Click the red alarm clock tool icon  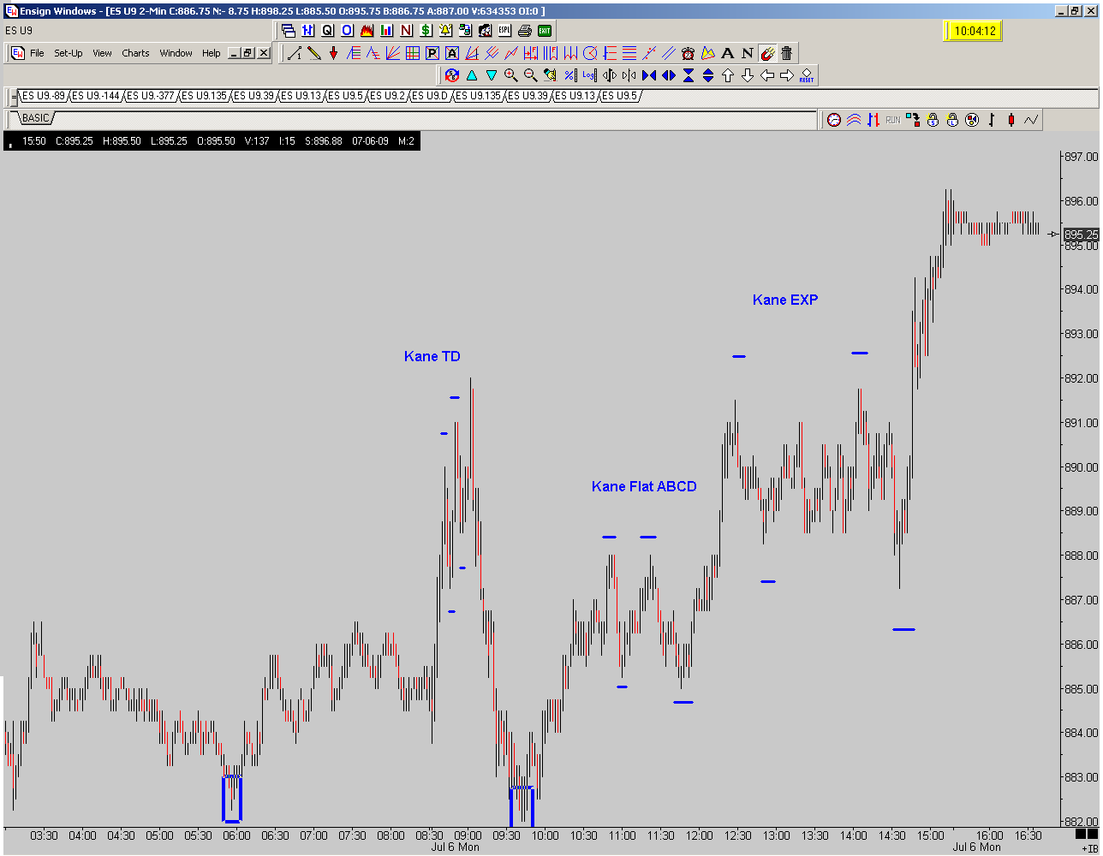(x=688, y=53)
